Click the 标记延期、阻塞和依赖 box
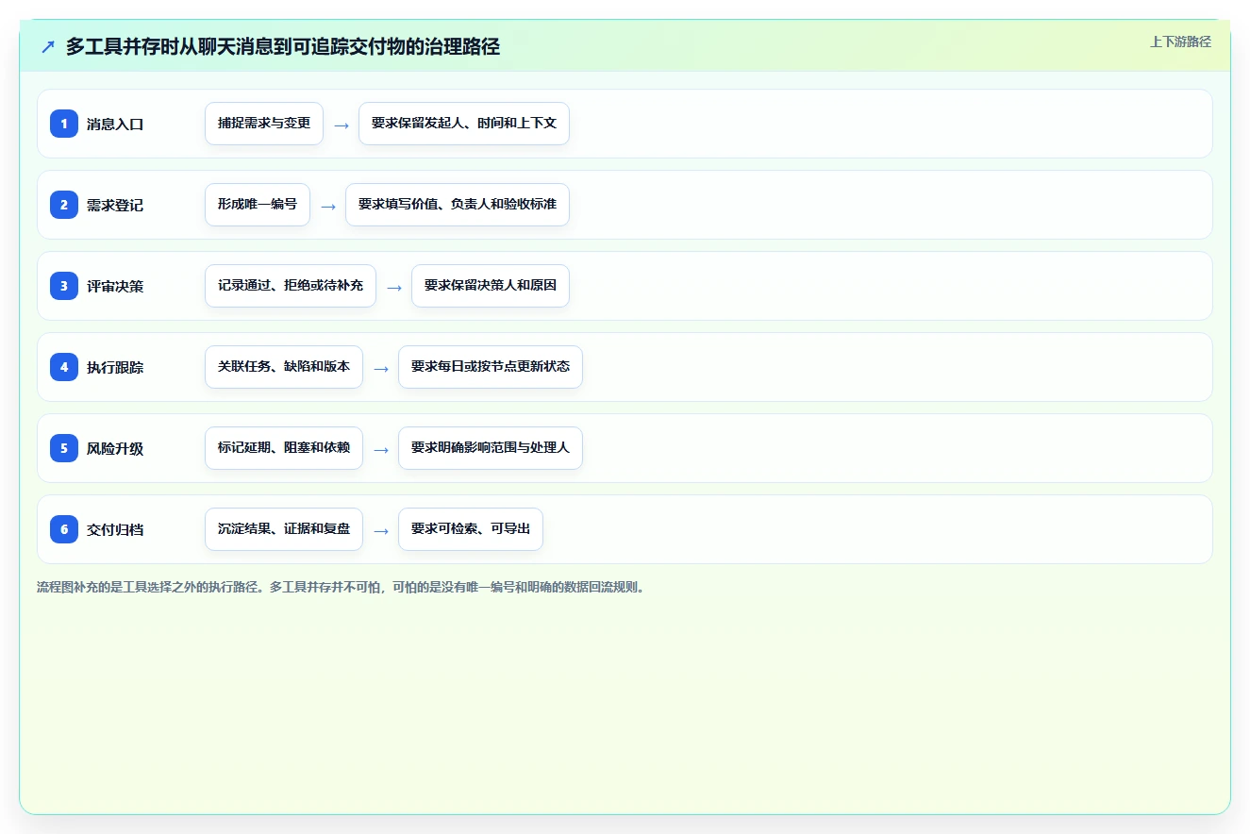This screenshot has width=1250, height=834. click(284, 448)
